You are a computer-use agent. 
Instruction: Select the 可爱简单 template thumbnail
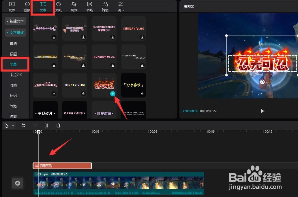(x=104, y=110)
